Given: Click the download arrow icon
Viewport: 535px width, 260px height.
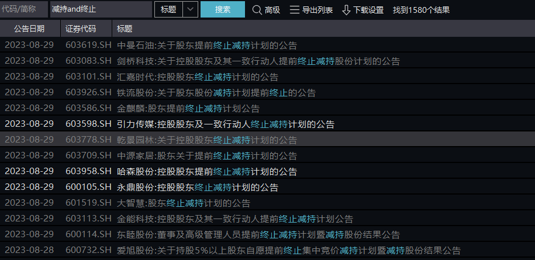Looking at the screenshot, I should click(x=346, y=10).
